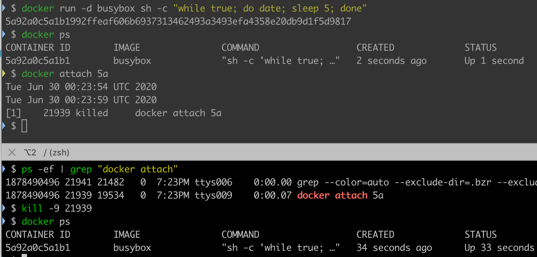
Task: Click "Up 33 seconds" status in bottom pane
Action: [x=499, y=248]
